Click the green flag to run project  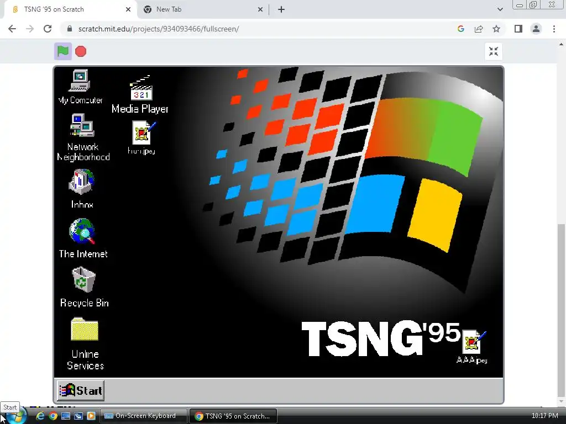tap(63, 51)
